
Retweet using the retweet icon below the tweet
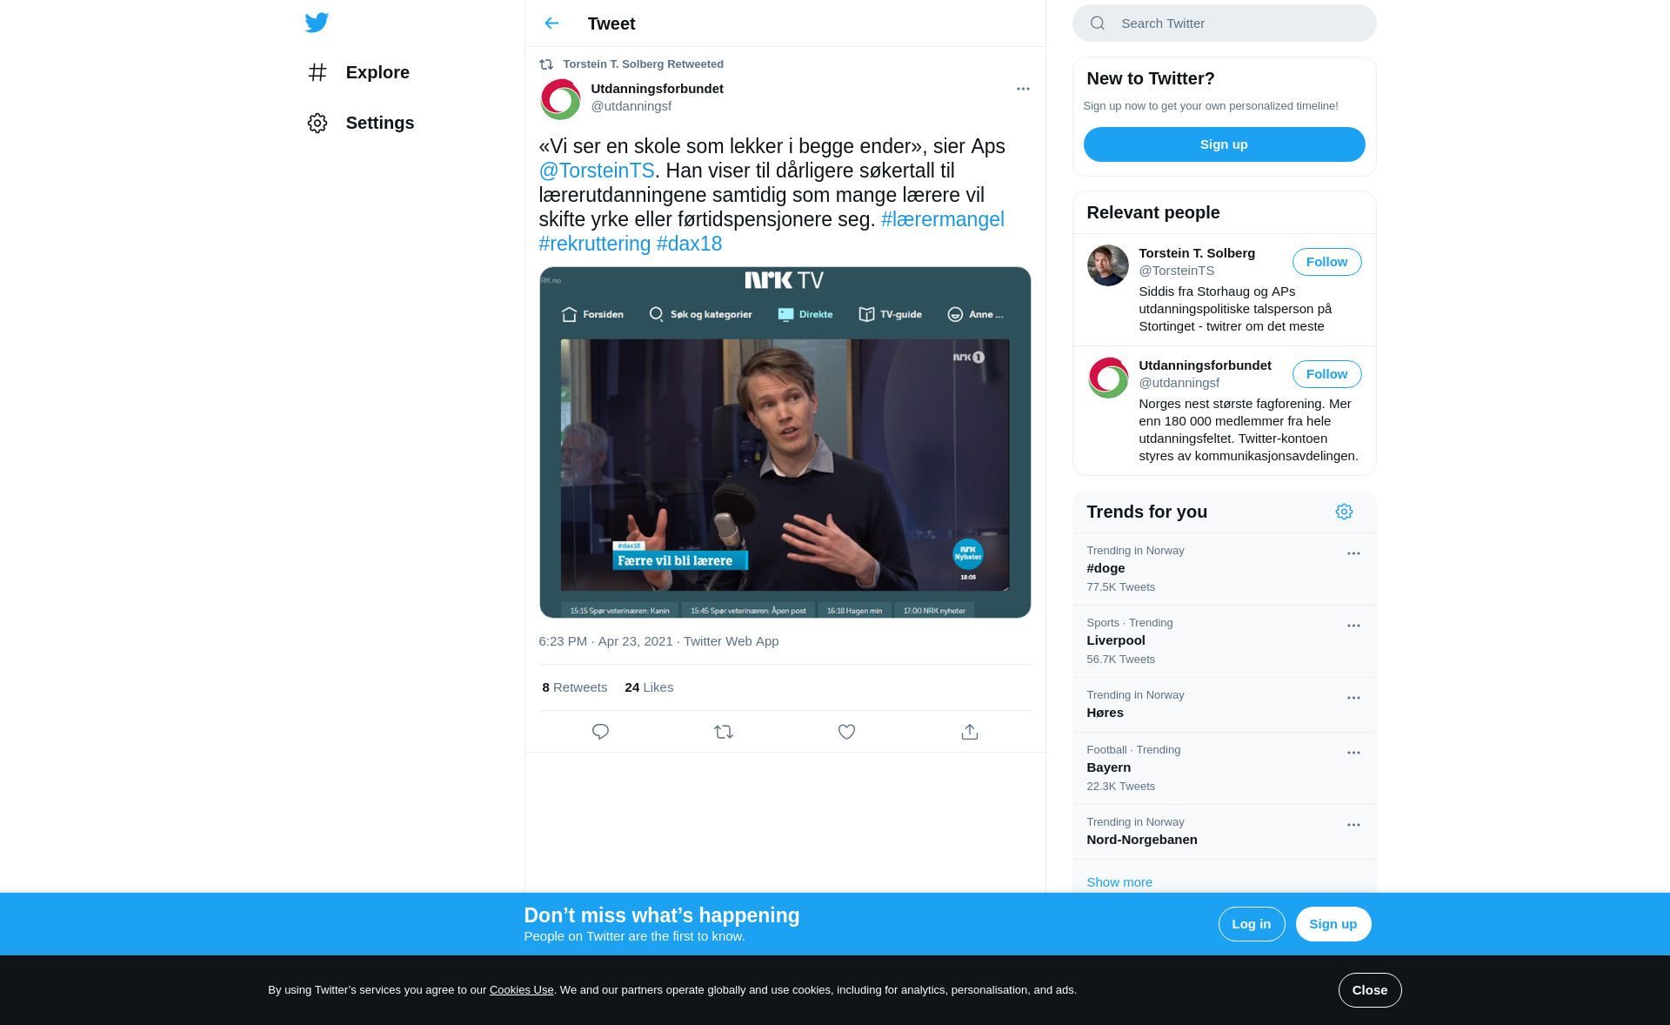tap(724, 732)
